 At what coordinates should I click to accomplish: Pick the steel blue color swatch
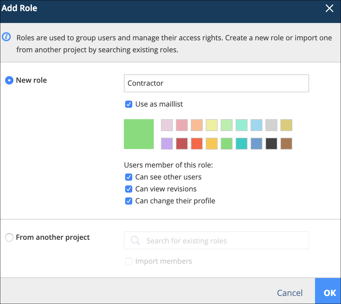click(x=256, y=144)
